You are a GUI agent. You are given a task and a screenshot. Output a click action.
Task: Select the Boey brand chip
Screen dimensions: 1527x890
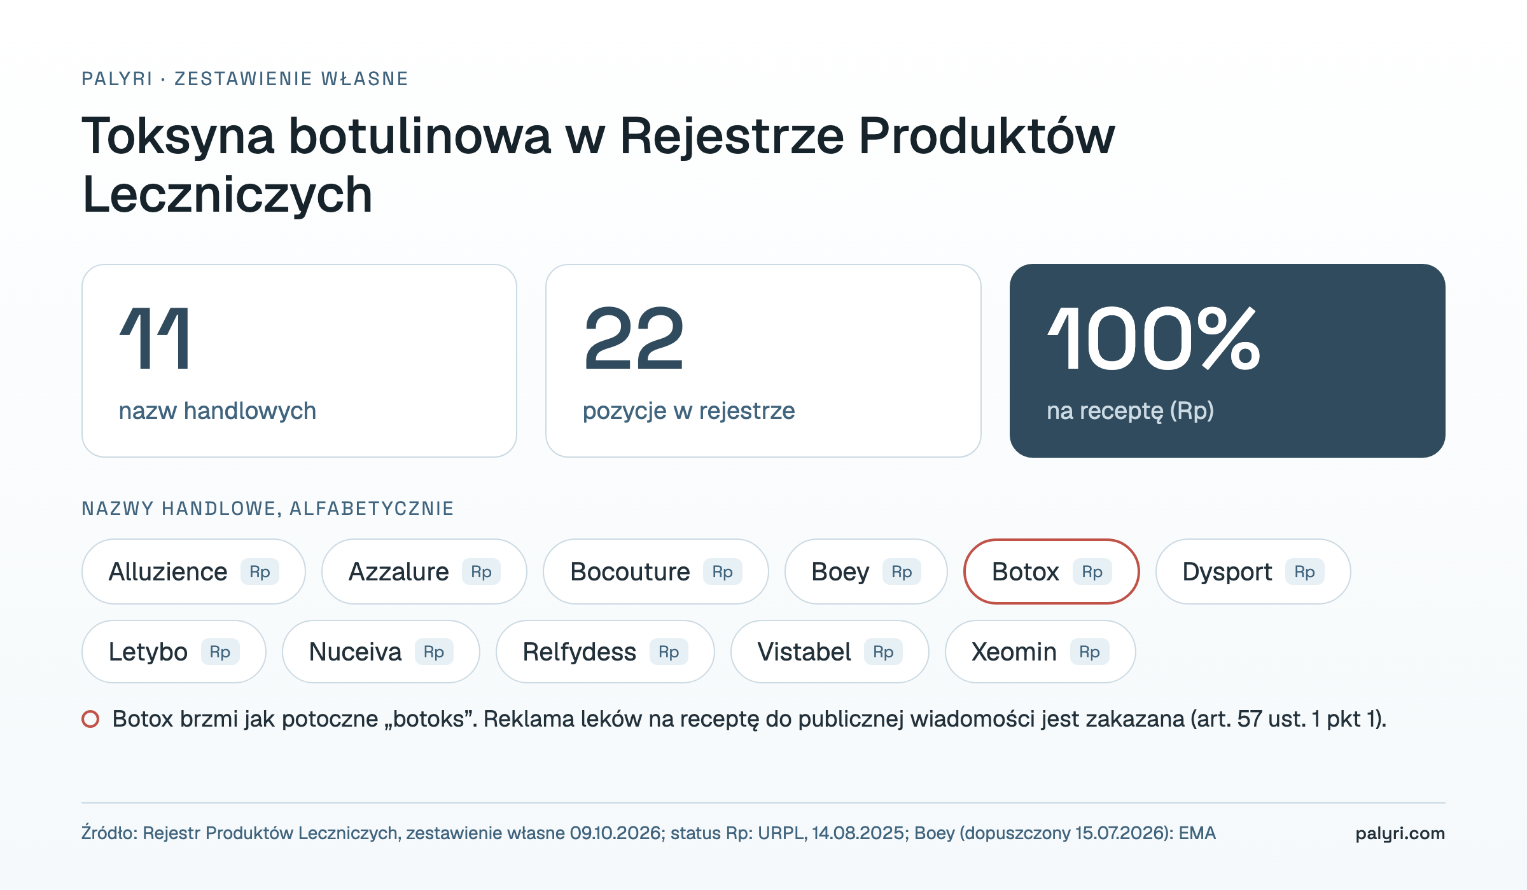[x=866, y=572]
